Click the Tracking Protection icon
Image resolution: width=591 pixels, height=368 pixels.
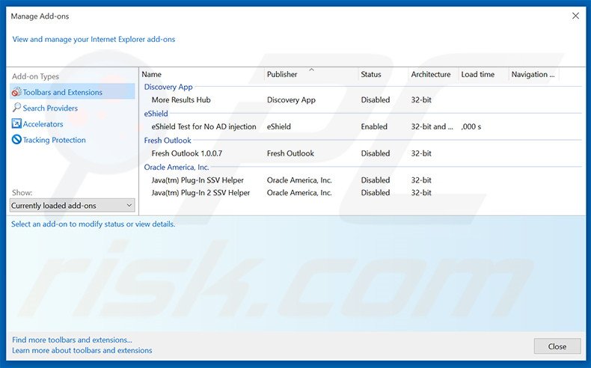coord(16,139)
